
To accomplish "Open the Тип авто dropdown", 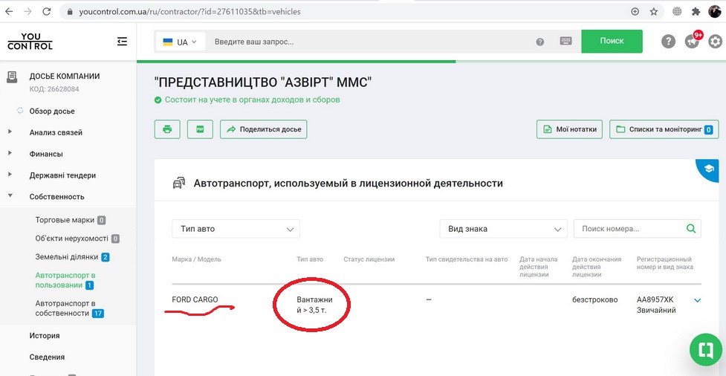I will tap(236, 229).
